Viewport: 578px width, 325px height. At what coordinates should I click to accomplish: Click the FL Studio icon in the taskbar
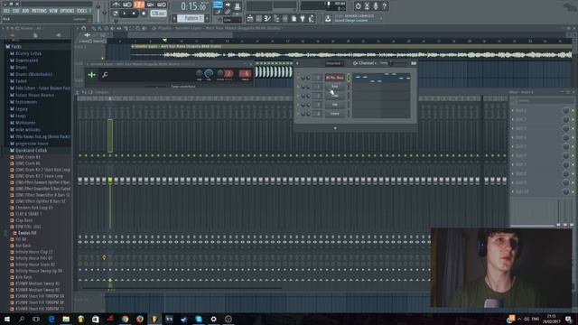(154, 319)
